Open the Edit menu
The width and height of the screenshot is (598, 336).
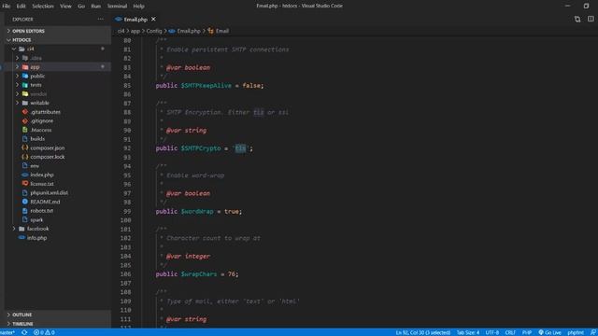[x=21, y=7]
